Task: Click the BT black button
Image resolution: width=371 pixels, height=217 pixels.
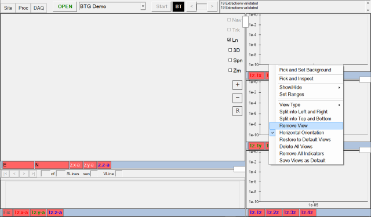Action: point(179,6)
